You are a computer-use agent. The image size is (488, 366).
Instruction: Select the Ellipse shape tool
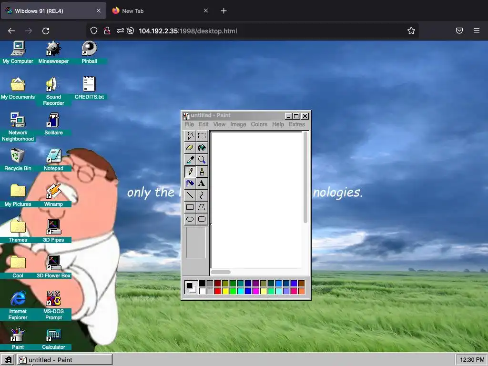point(190,219)
